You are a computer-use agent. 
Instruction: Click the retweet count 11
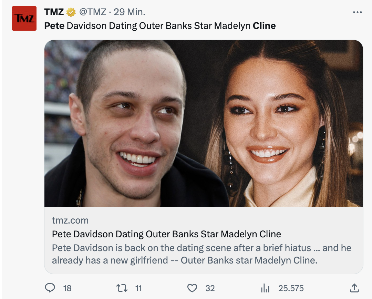pos(138,288)
